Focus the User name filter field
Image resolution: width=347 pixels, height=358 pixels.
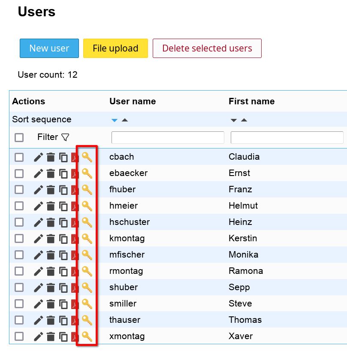[168, 137]
